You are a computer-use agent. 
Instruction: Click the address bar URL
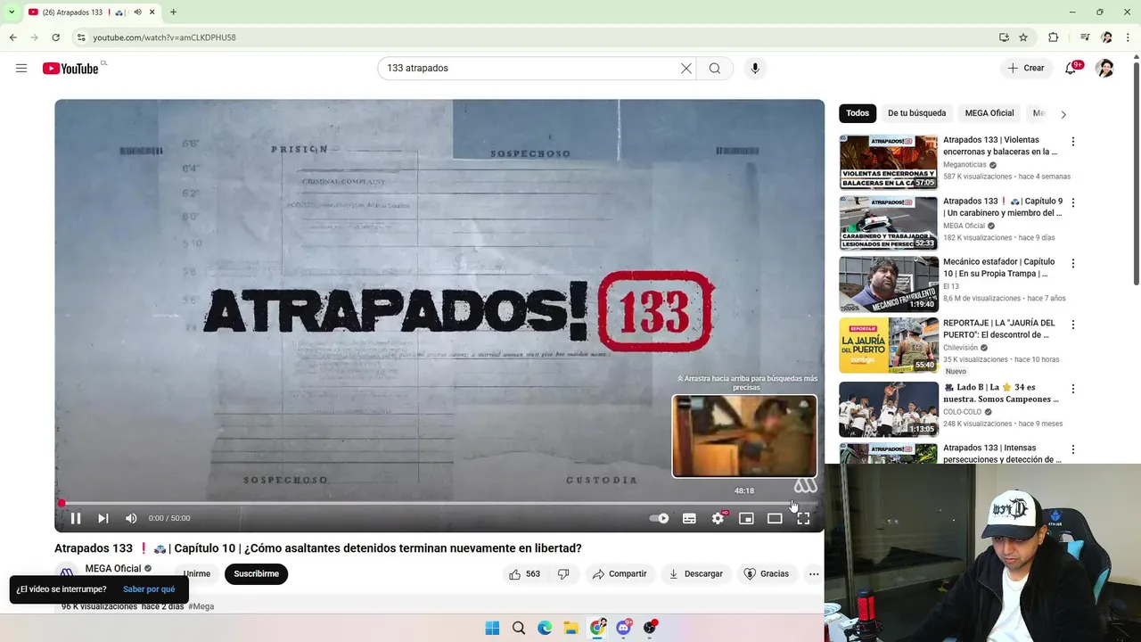pos(165,37)
